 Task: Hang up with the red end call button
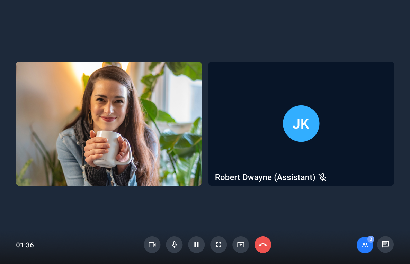[x=263, y=245]
